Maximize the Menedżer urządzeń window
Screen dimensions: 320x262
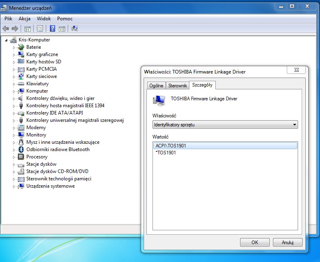[292, 6]
